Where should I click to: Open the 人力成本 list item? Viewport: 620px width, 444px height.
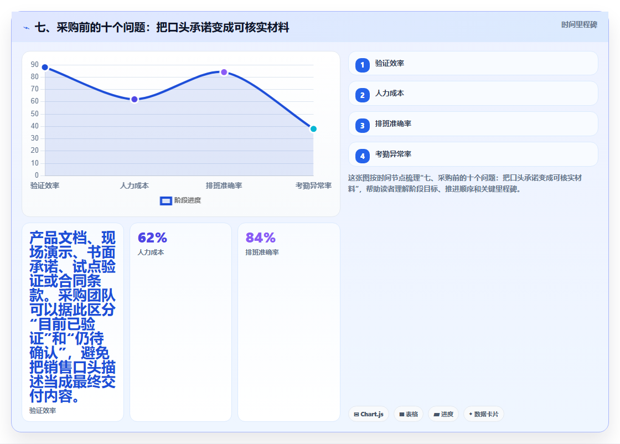click(473, 94)
